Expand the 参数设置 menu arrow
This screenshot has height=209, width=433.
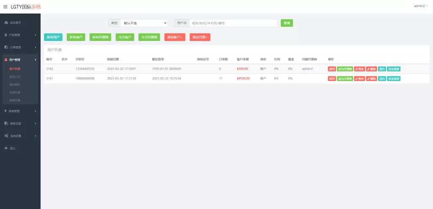pyautogui.click(x=36, y=123)
